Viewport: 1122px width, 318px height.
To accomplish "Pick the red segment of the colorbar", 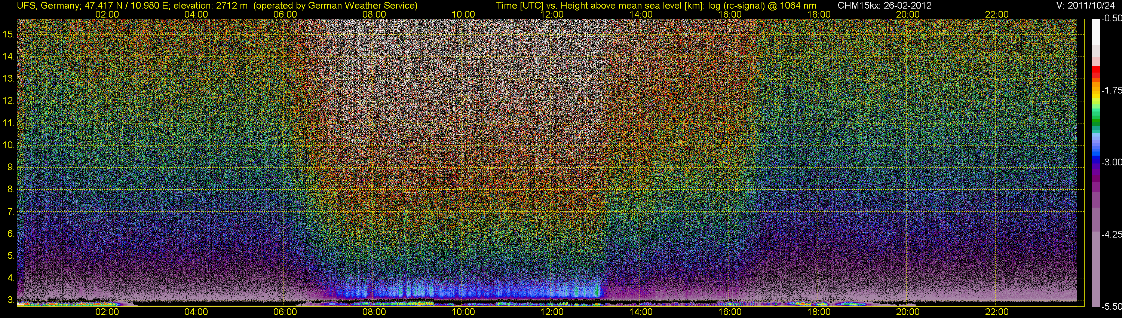I will pyautogui.click(x=1095, y=72).
